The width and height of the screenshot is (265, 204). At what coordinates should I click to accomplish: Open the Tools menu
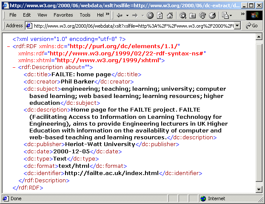85,15
